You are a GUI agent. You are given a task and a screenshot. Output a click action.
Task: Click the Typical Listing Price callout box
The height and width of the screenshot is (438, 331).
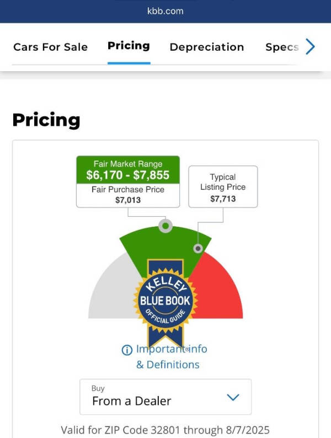[x=223, y=187]
